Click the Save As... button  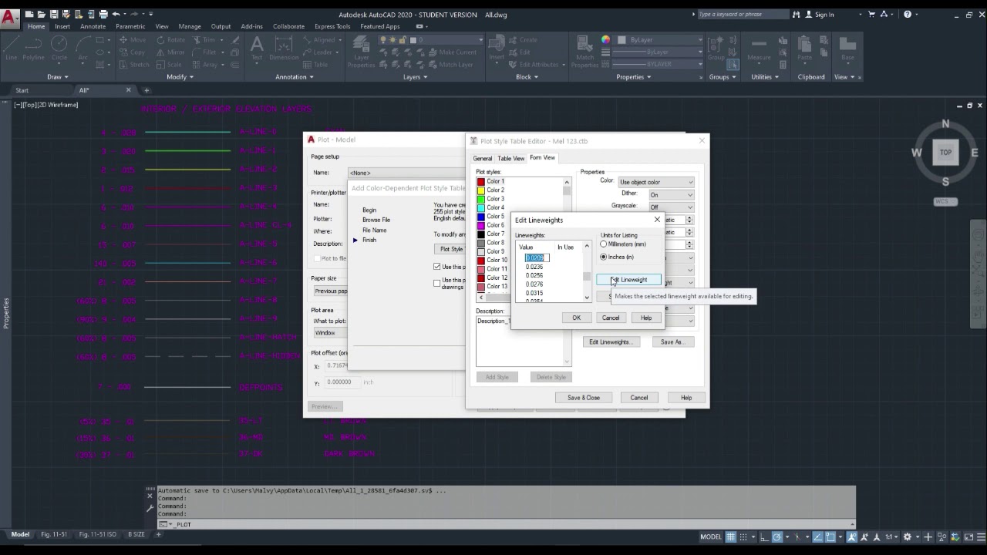[x=672, y=341]
